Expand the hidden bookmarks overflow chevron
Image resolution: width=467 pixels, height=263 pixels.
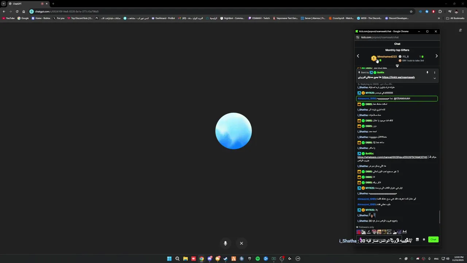439,18
